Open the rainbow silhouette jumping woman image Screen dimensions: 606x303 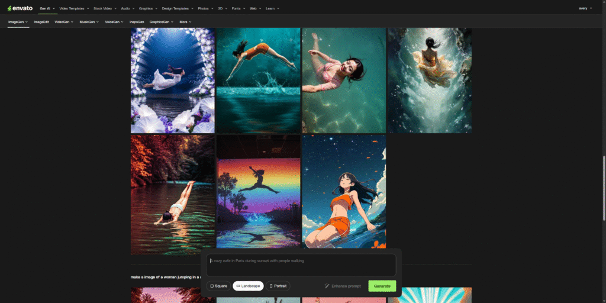pos(258,191)
